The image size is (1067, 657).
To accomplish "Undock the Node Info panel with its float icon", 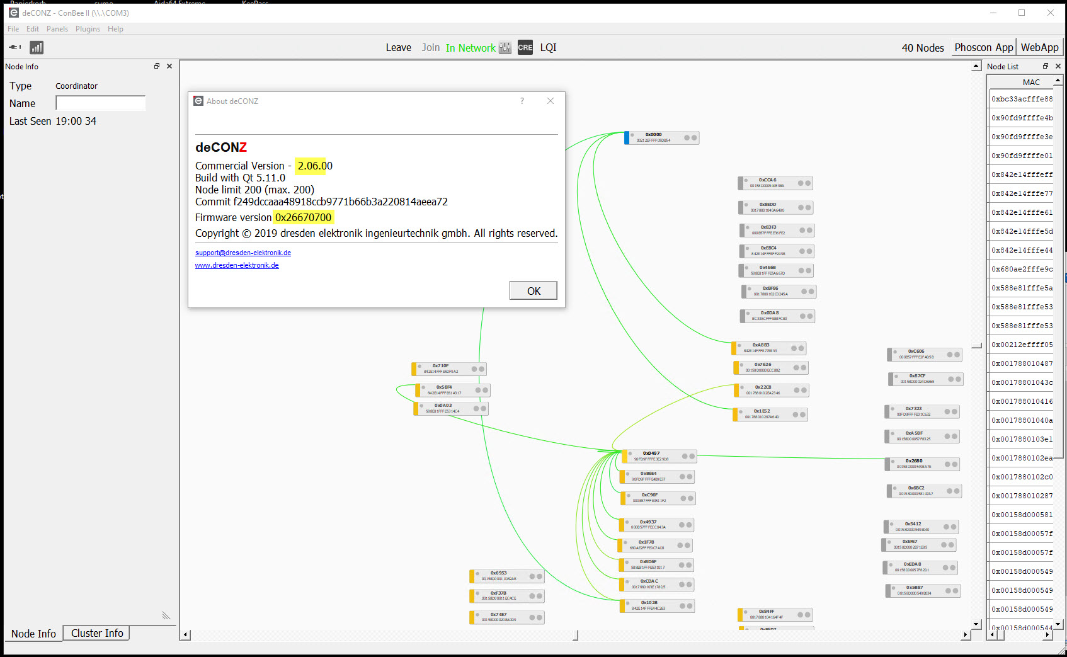I will tap(156, 66).
